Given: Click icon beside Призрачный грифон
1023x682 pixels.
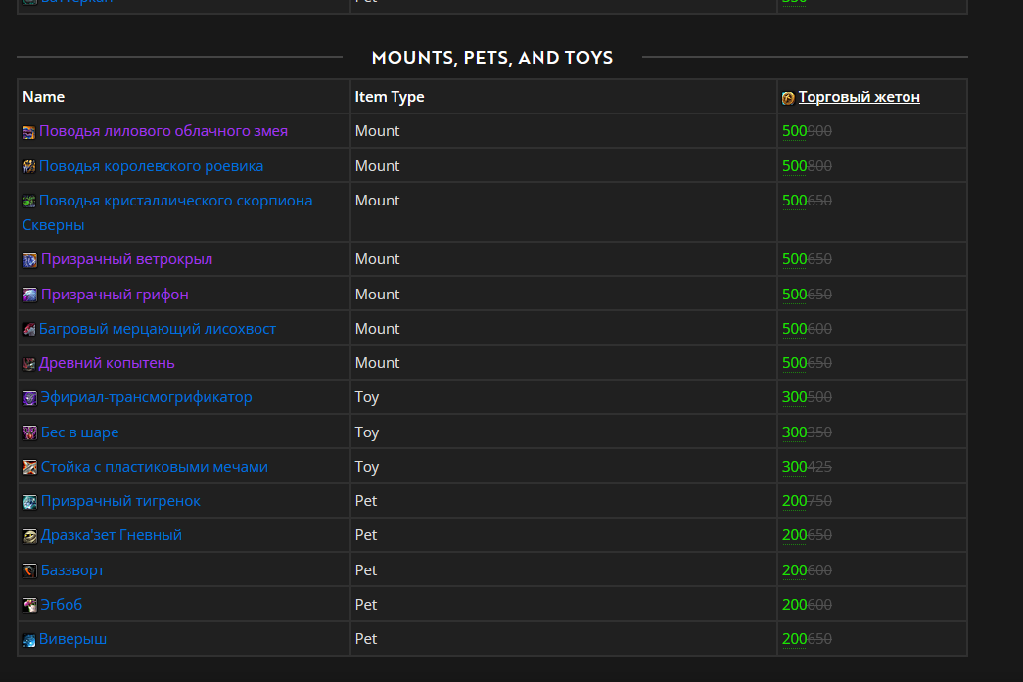Looking at the screenshot, I should coord(30,295).
